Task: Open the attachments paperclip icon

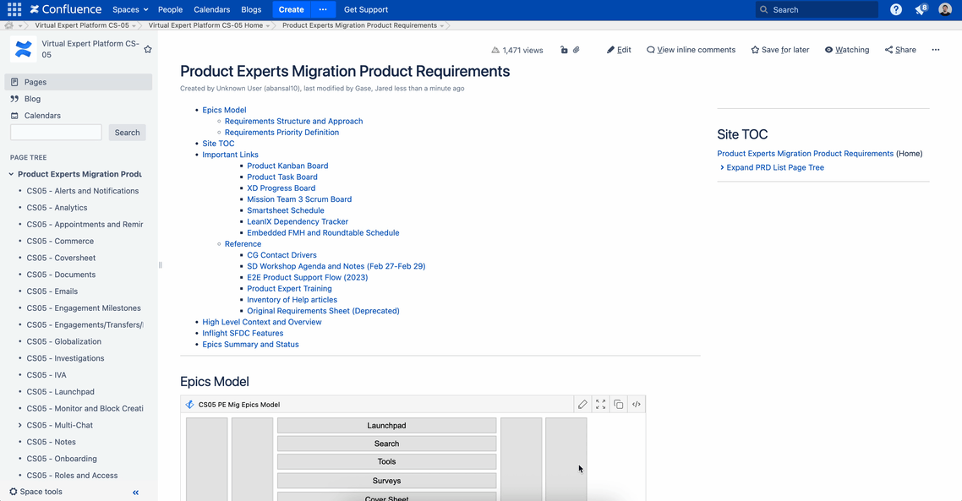Action: [576, 50]
